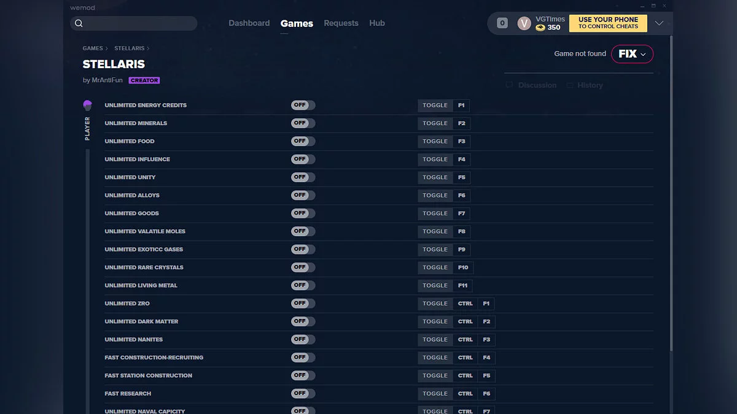This screenshot has height=414, width=737.
Task: Click the chevron after GAMES breadcrumb
Action: [106, 48]
